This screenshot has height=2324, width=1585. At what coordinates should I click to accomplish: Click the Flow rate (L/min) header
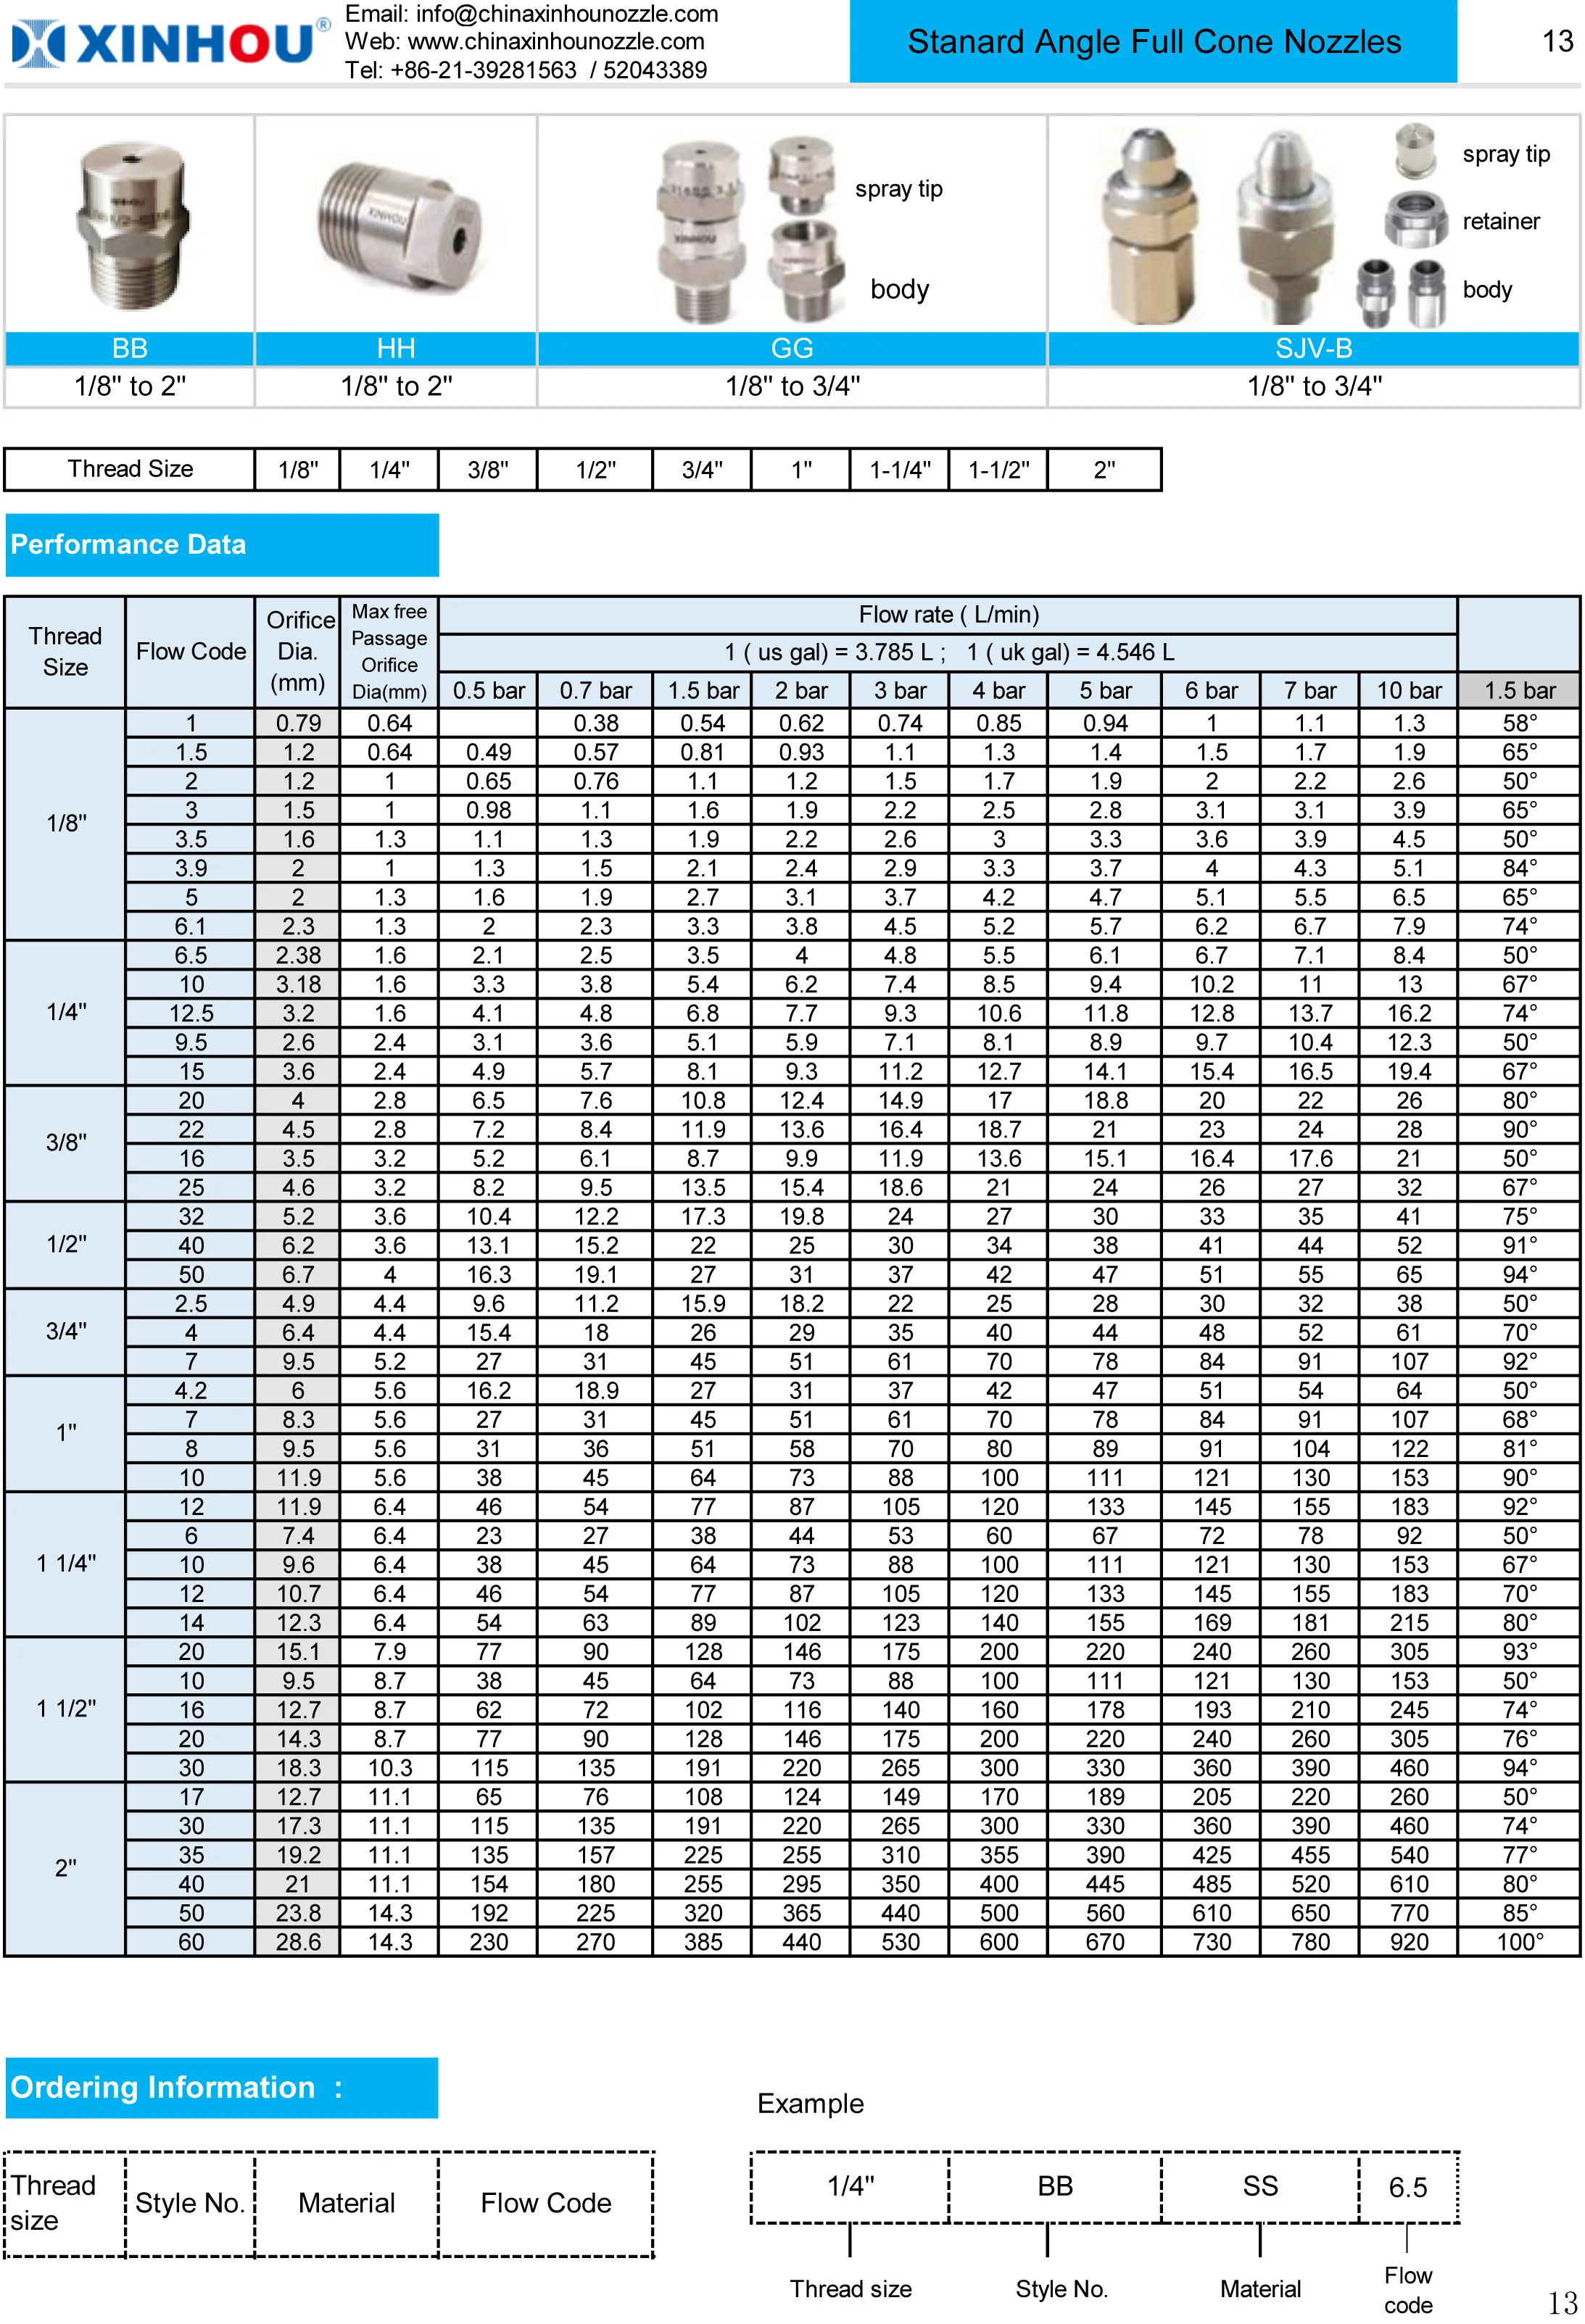(948, 615)
